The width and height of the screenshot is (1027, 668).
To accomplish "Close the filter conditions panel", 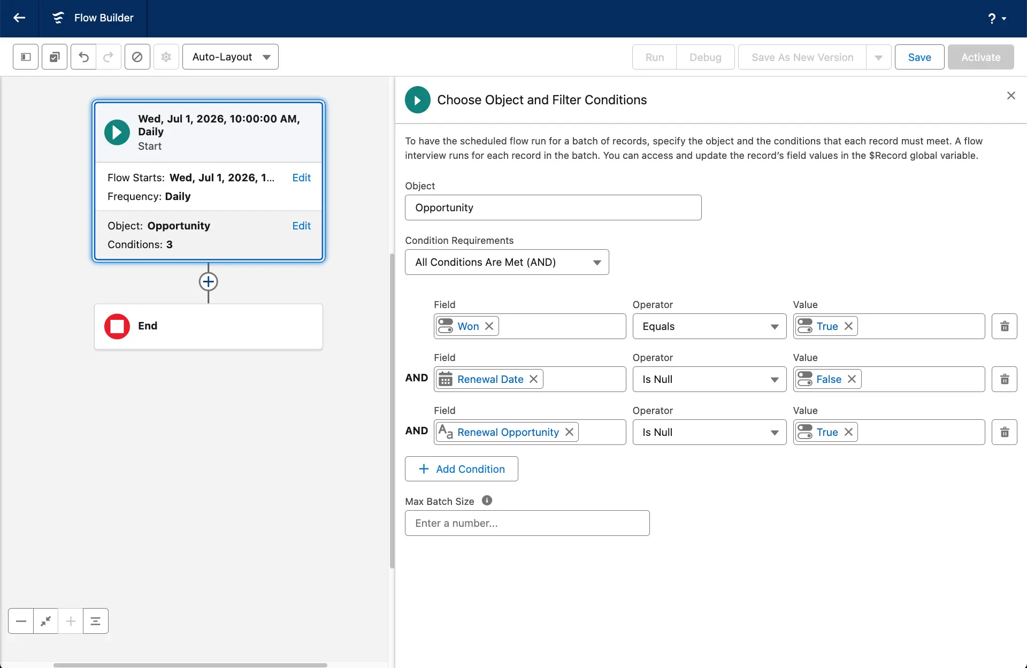I will pyautogui.click(x=1011, y=96).
